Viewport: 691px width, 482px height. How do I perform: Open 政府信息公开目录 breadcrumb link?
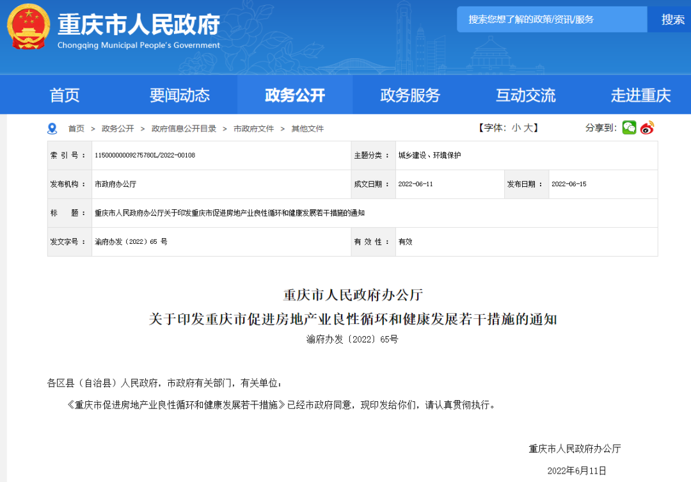184,129
